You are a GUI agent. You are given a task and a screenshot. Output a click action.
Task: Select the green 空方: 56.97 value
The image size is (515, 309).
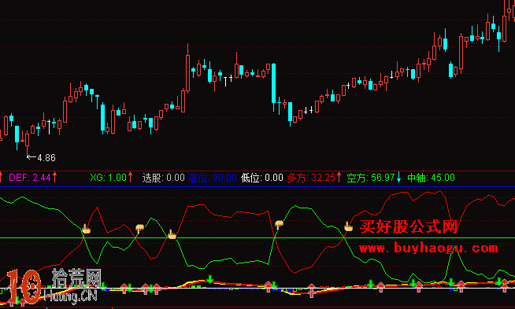tap(370, 178)
